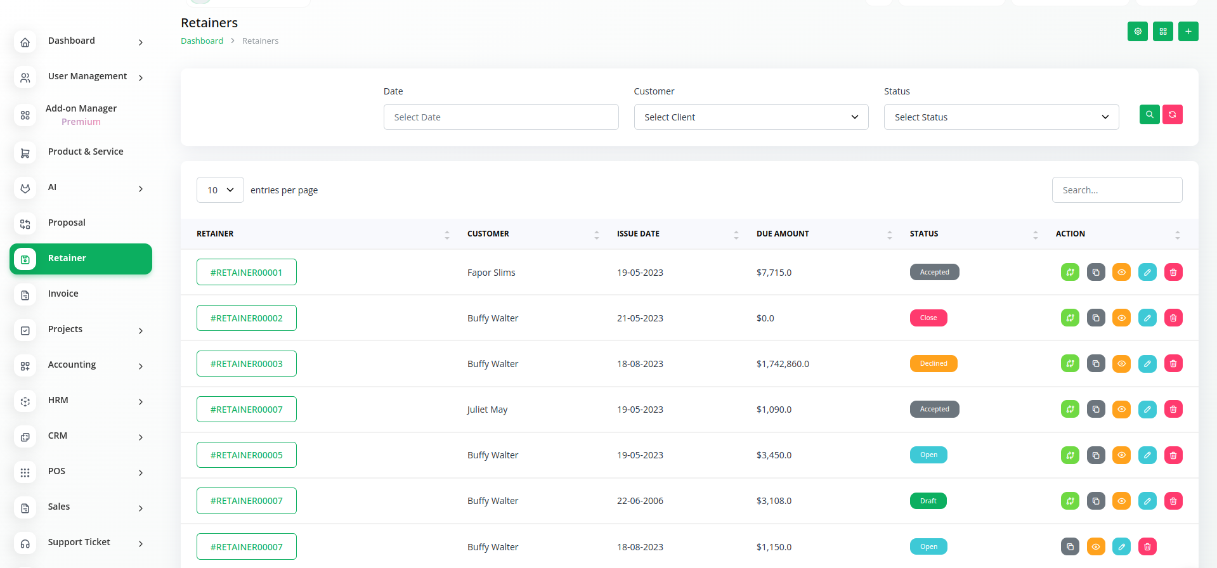Edit retainer #RETAINER00002 with pencil icon
This screenshot has height=568, width=1217.
click(1147, 318)
